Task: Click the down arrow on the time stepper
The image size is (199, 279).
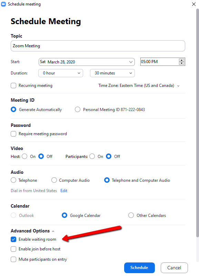Action: point(182,63)
